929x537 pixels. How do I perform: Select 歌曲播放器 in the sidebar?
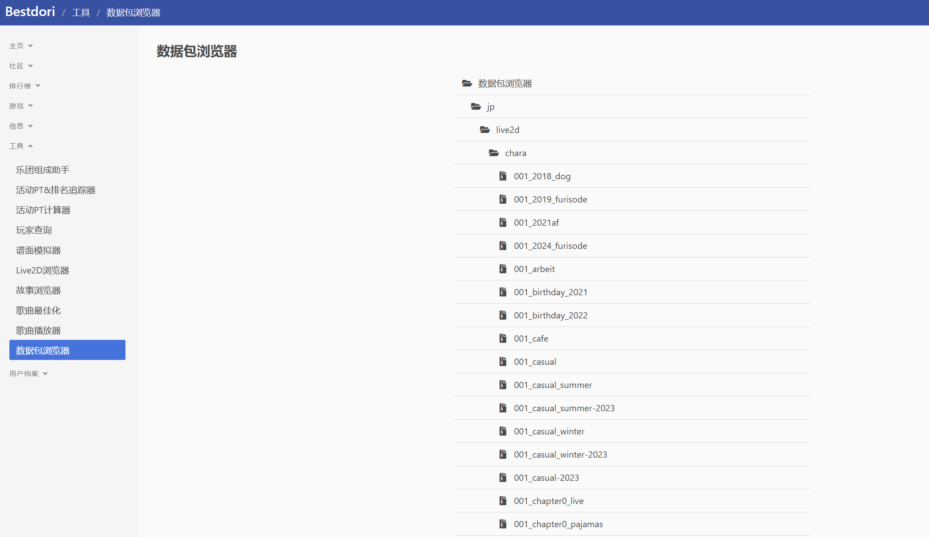[38, 330]
